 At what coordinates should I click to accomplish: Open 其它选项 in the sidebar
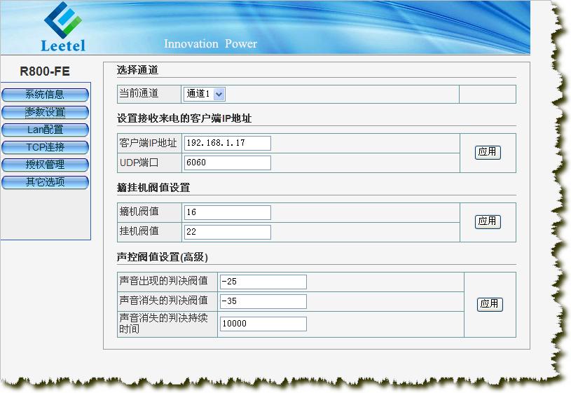click(x=45, y=182)
